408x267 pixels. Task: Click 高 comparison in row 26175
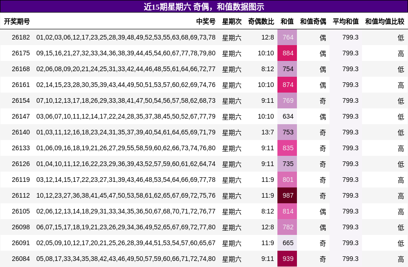click(x=401, y=53)
